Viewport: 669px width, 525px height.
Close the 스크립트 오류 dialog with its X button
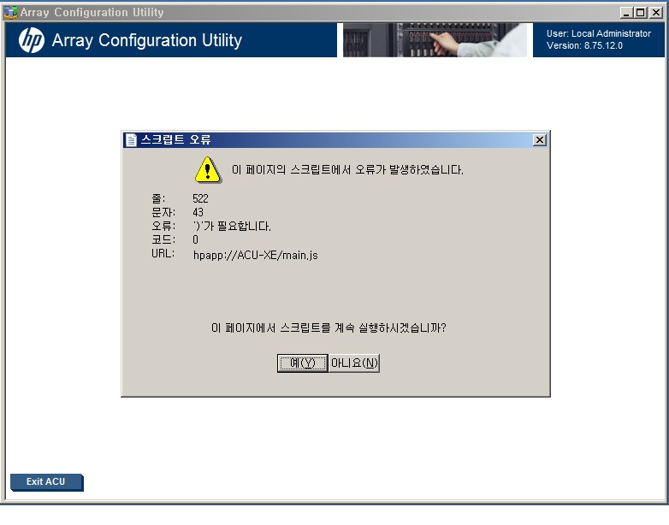(539, 140)
